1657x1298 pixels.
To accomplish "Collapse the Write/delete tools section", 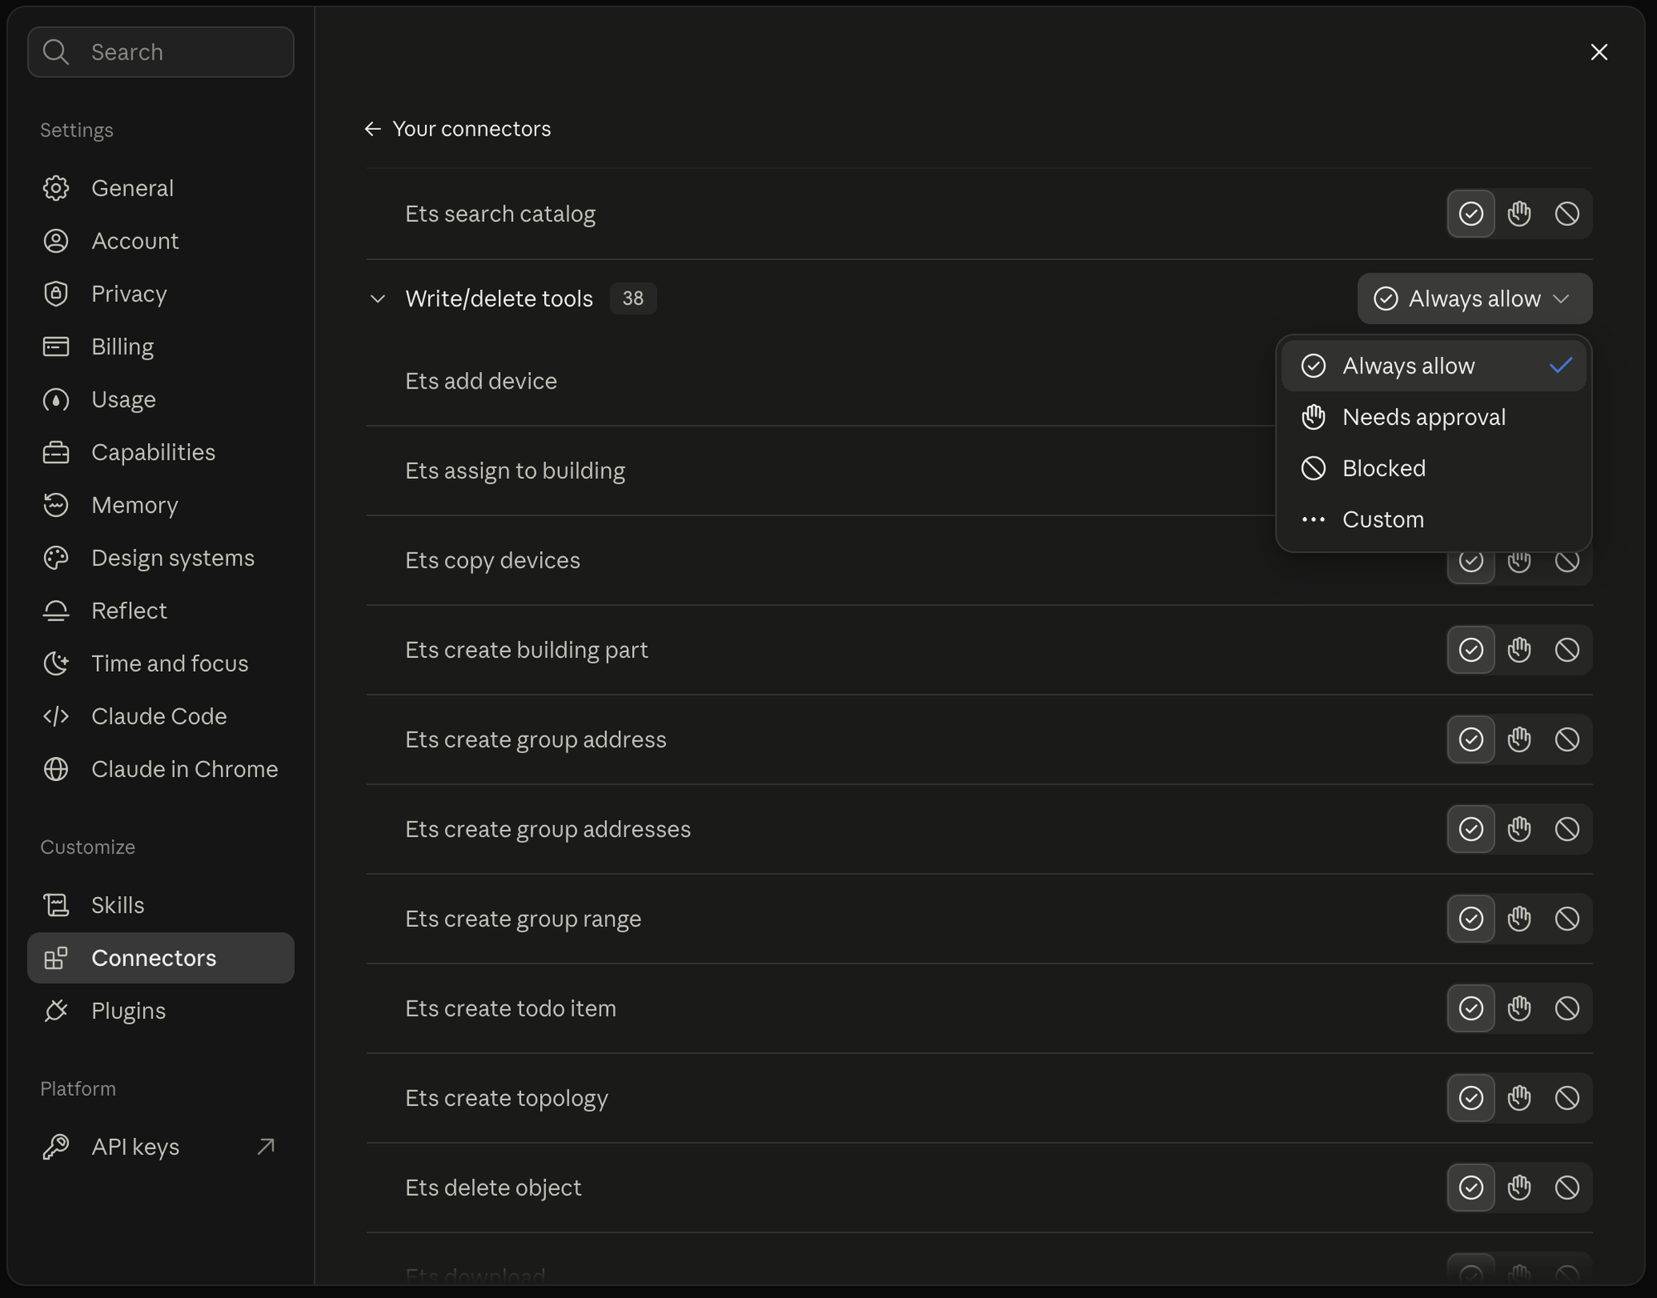I will [378, 298].
